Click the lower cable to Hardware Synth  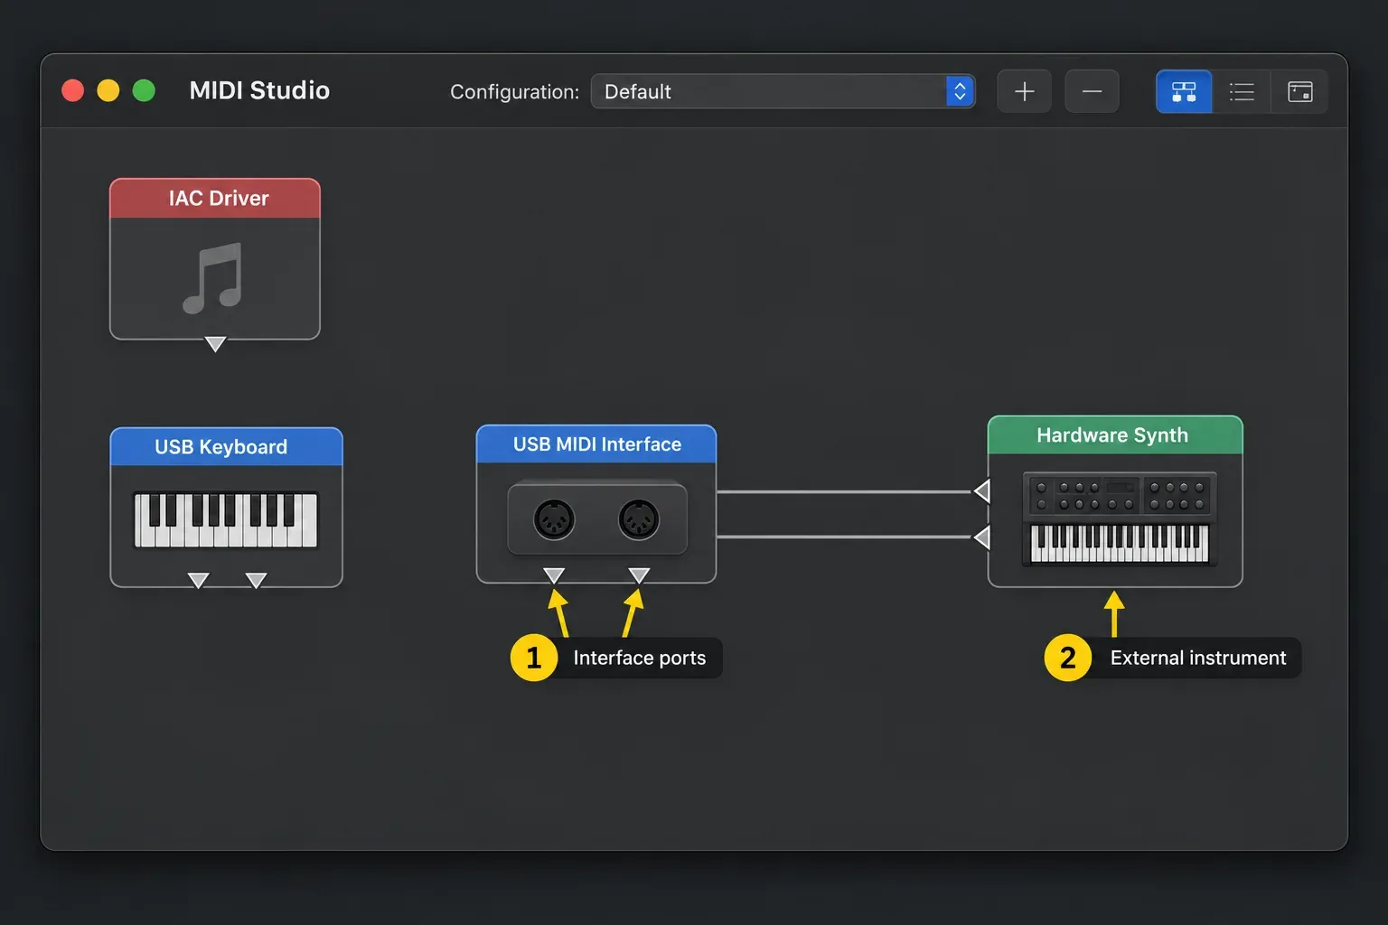845,537
